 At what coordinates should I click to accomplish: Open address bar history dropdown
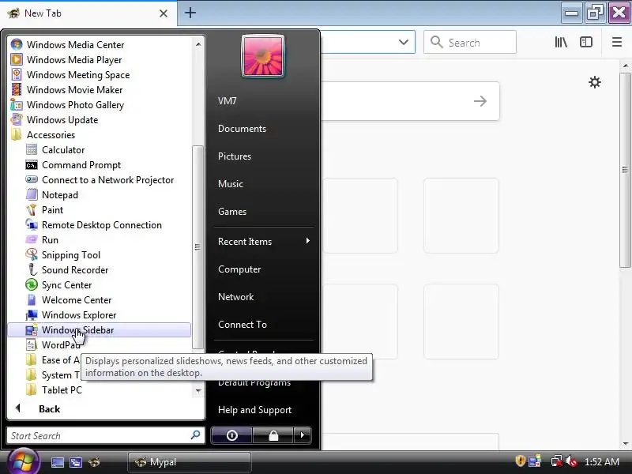click(x=404, y=42)
